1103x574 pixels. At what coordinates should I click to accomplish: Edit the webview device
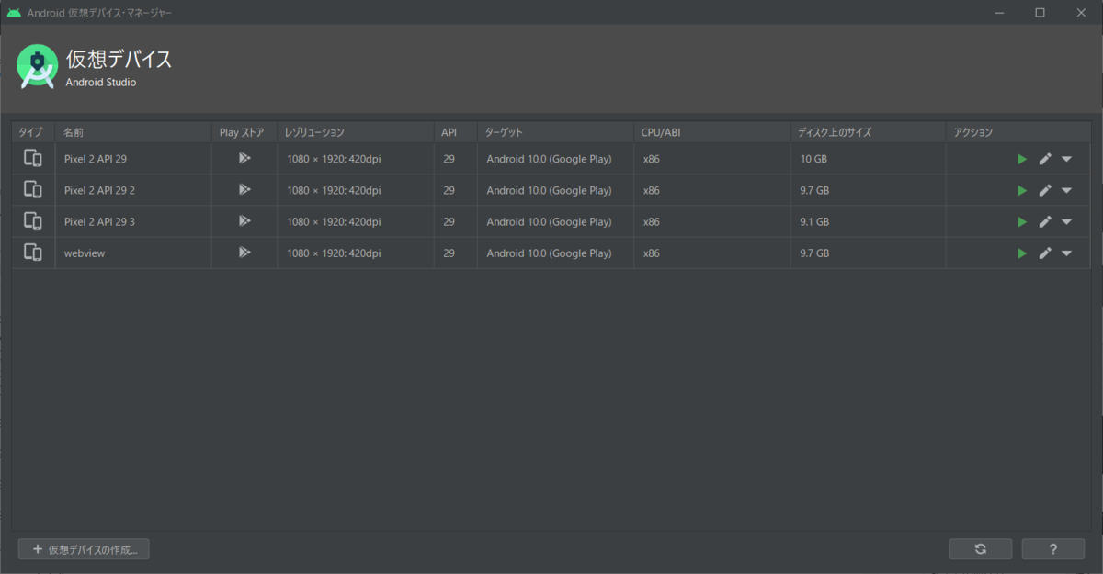pos(1045,253)
